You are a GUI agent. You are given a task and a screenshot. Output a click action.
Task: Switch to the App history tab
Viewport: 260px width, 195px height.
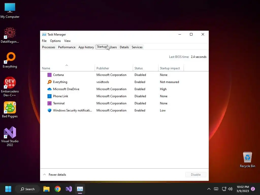(x=86, y=47)
